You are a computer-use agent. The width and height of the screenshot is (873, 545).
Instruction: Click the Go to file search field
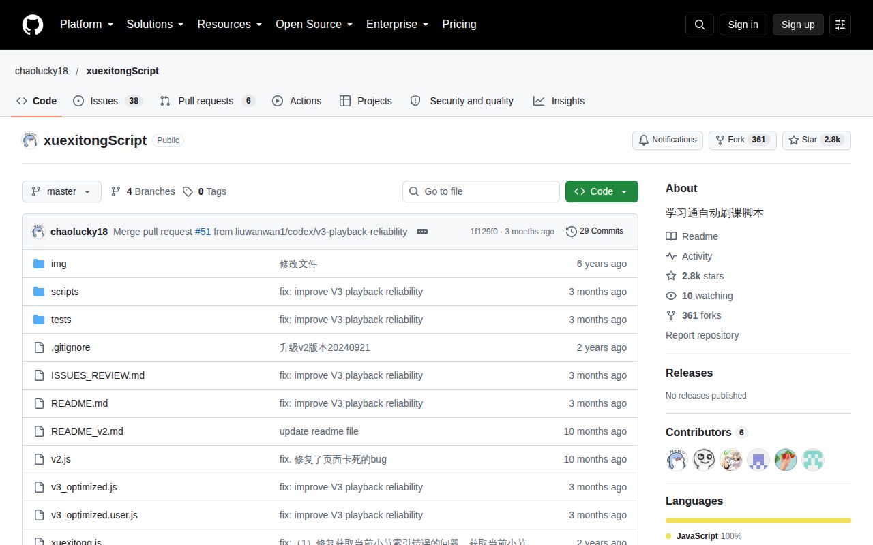[x=481, y=191]
